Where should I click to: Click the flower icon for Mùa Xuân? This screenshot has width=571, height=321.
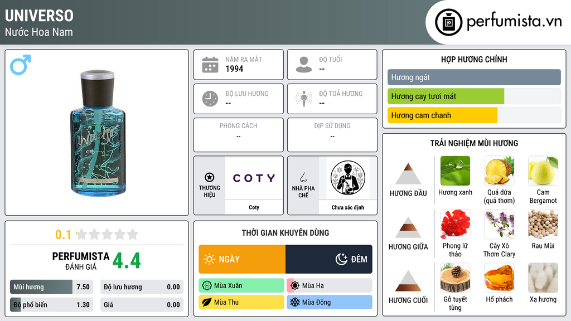coord(207,286)
